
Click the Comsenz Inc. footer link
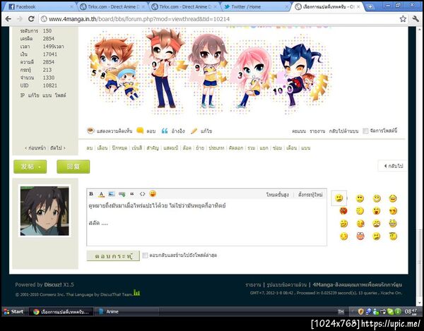52,294
